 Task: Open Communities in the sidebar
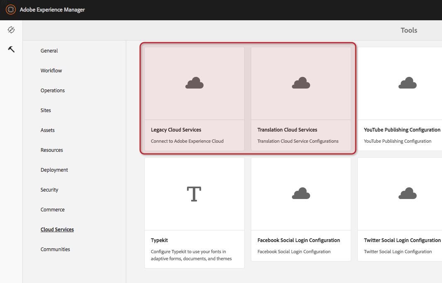pyautogui.click(x=55, y=249)
